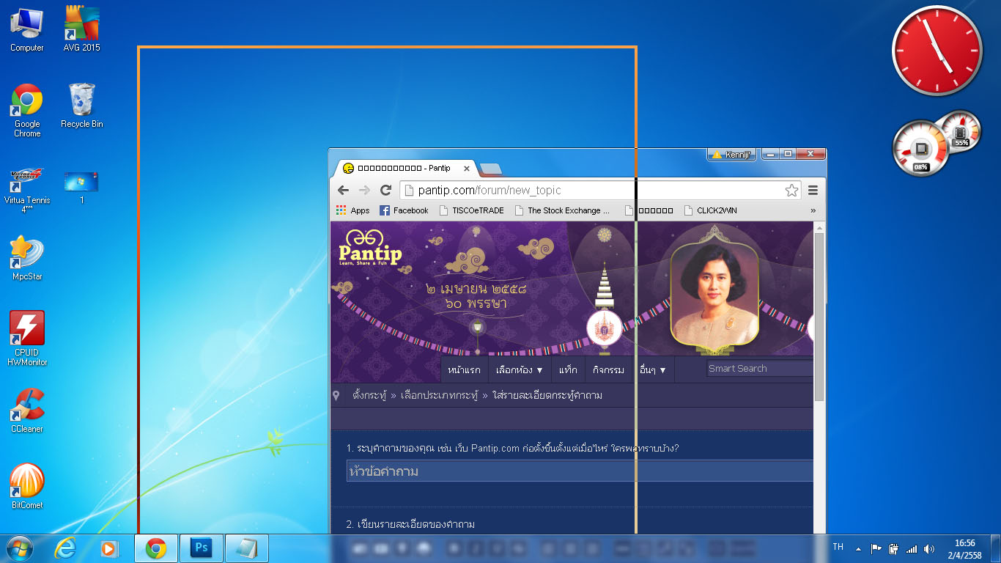
Task: Select the Google Chrome desktop shortcut
Action: (27, 110)
